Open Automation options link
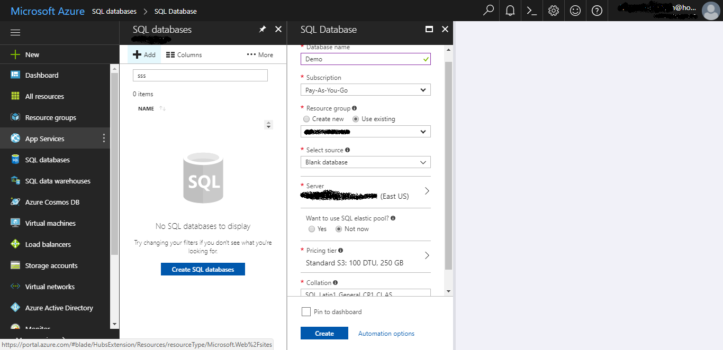Image resolution: width=723 pixels, height=350 pixels. (386, 333)
